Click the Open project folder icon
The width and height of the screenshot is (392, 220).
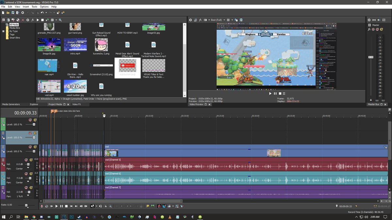tap(8, 13)
